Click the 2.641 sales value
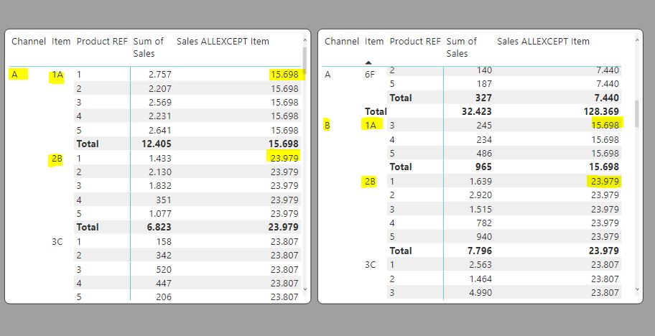This screenshot has width=655, height=336. [x=160, y=130]
